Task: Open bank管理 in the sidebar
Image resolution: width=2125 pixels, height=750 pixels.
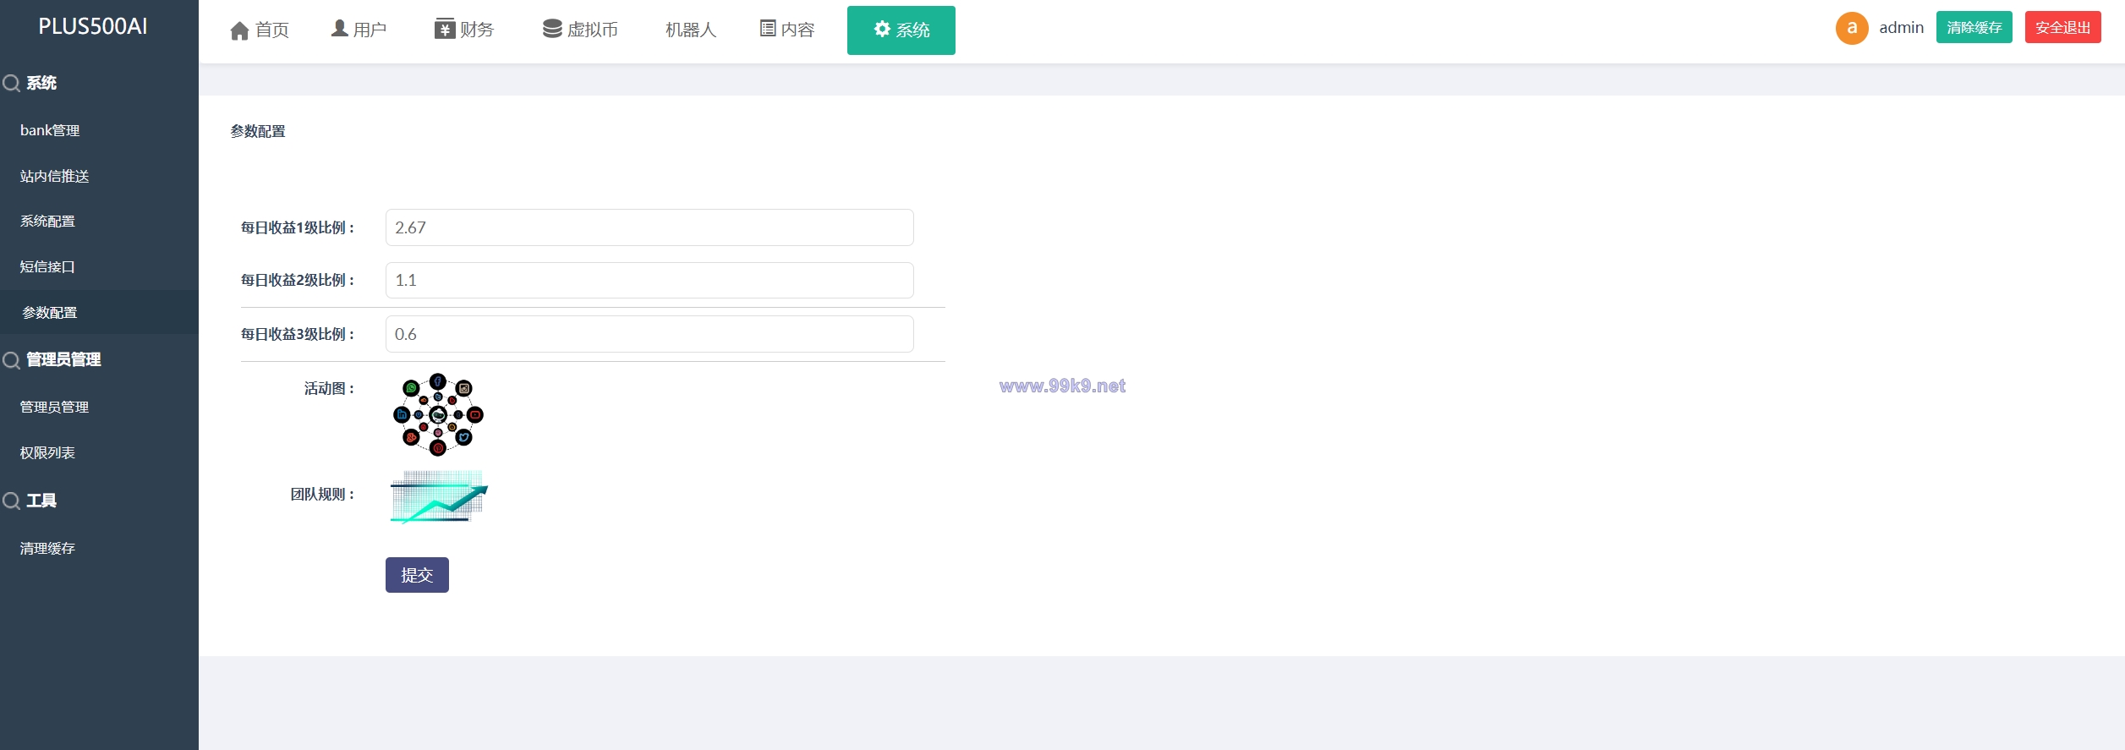Action: point(50,131)
